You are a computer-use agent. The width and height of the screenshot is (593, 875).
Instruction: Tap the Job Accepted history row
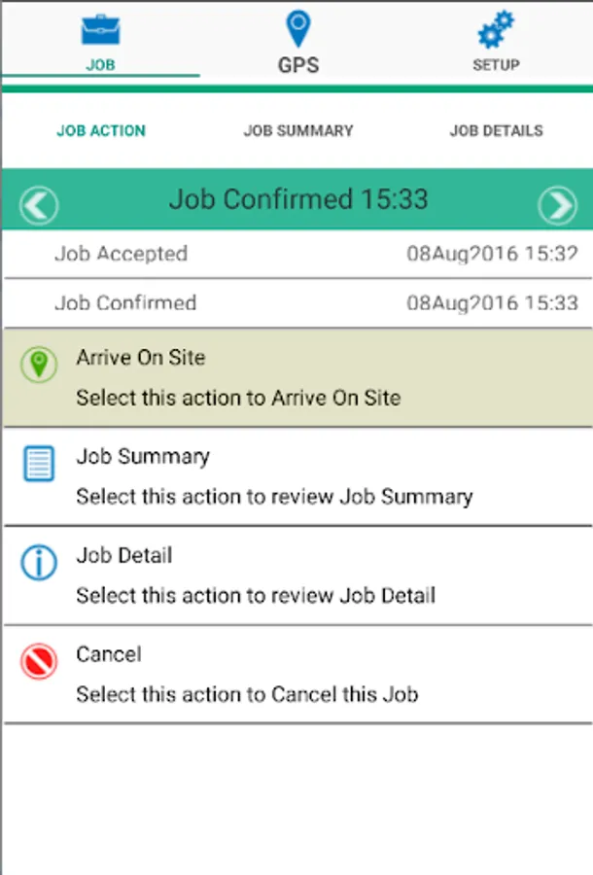296,255
